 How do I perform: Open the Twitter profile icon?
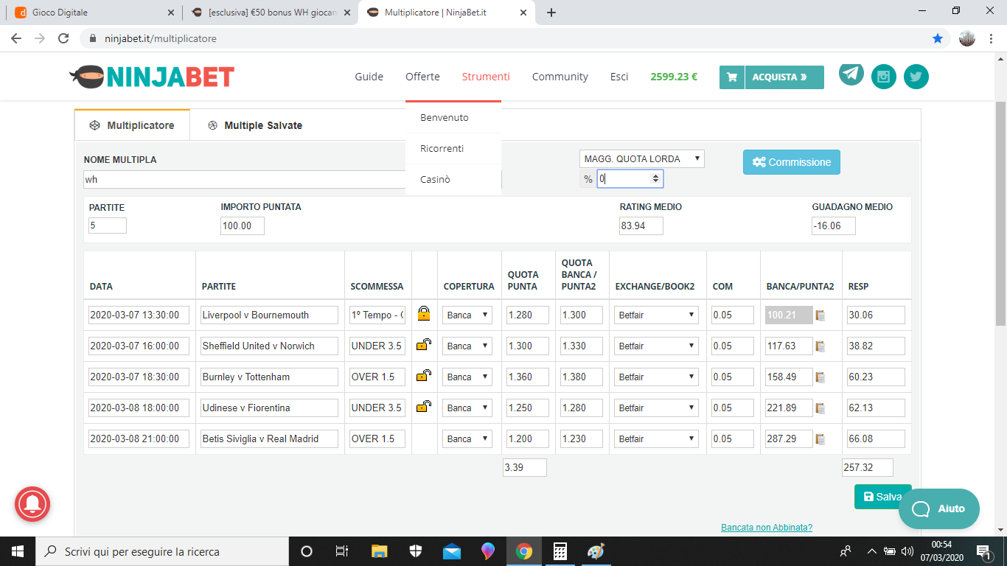(x=916, y=77)
